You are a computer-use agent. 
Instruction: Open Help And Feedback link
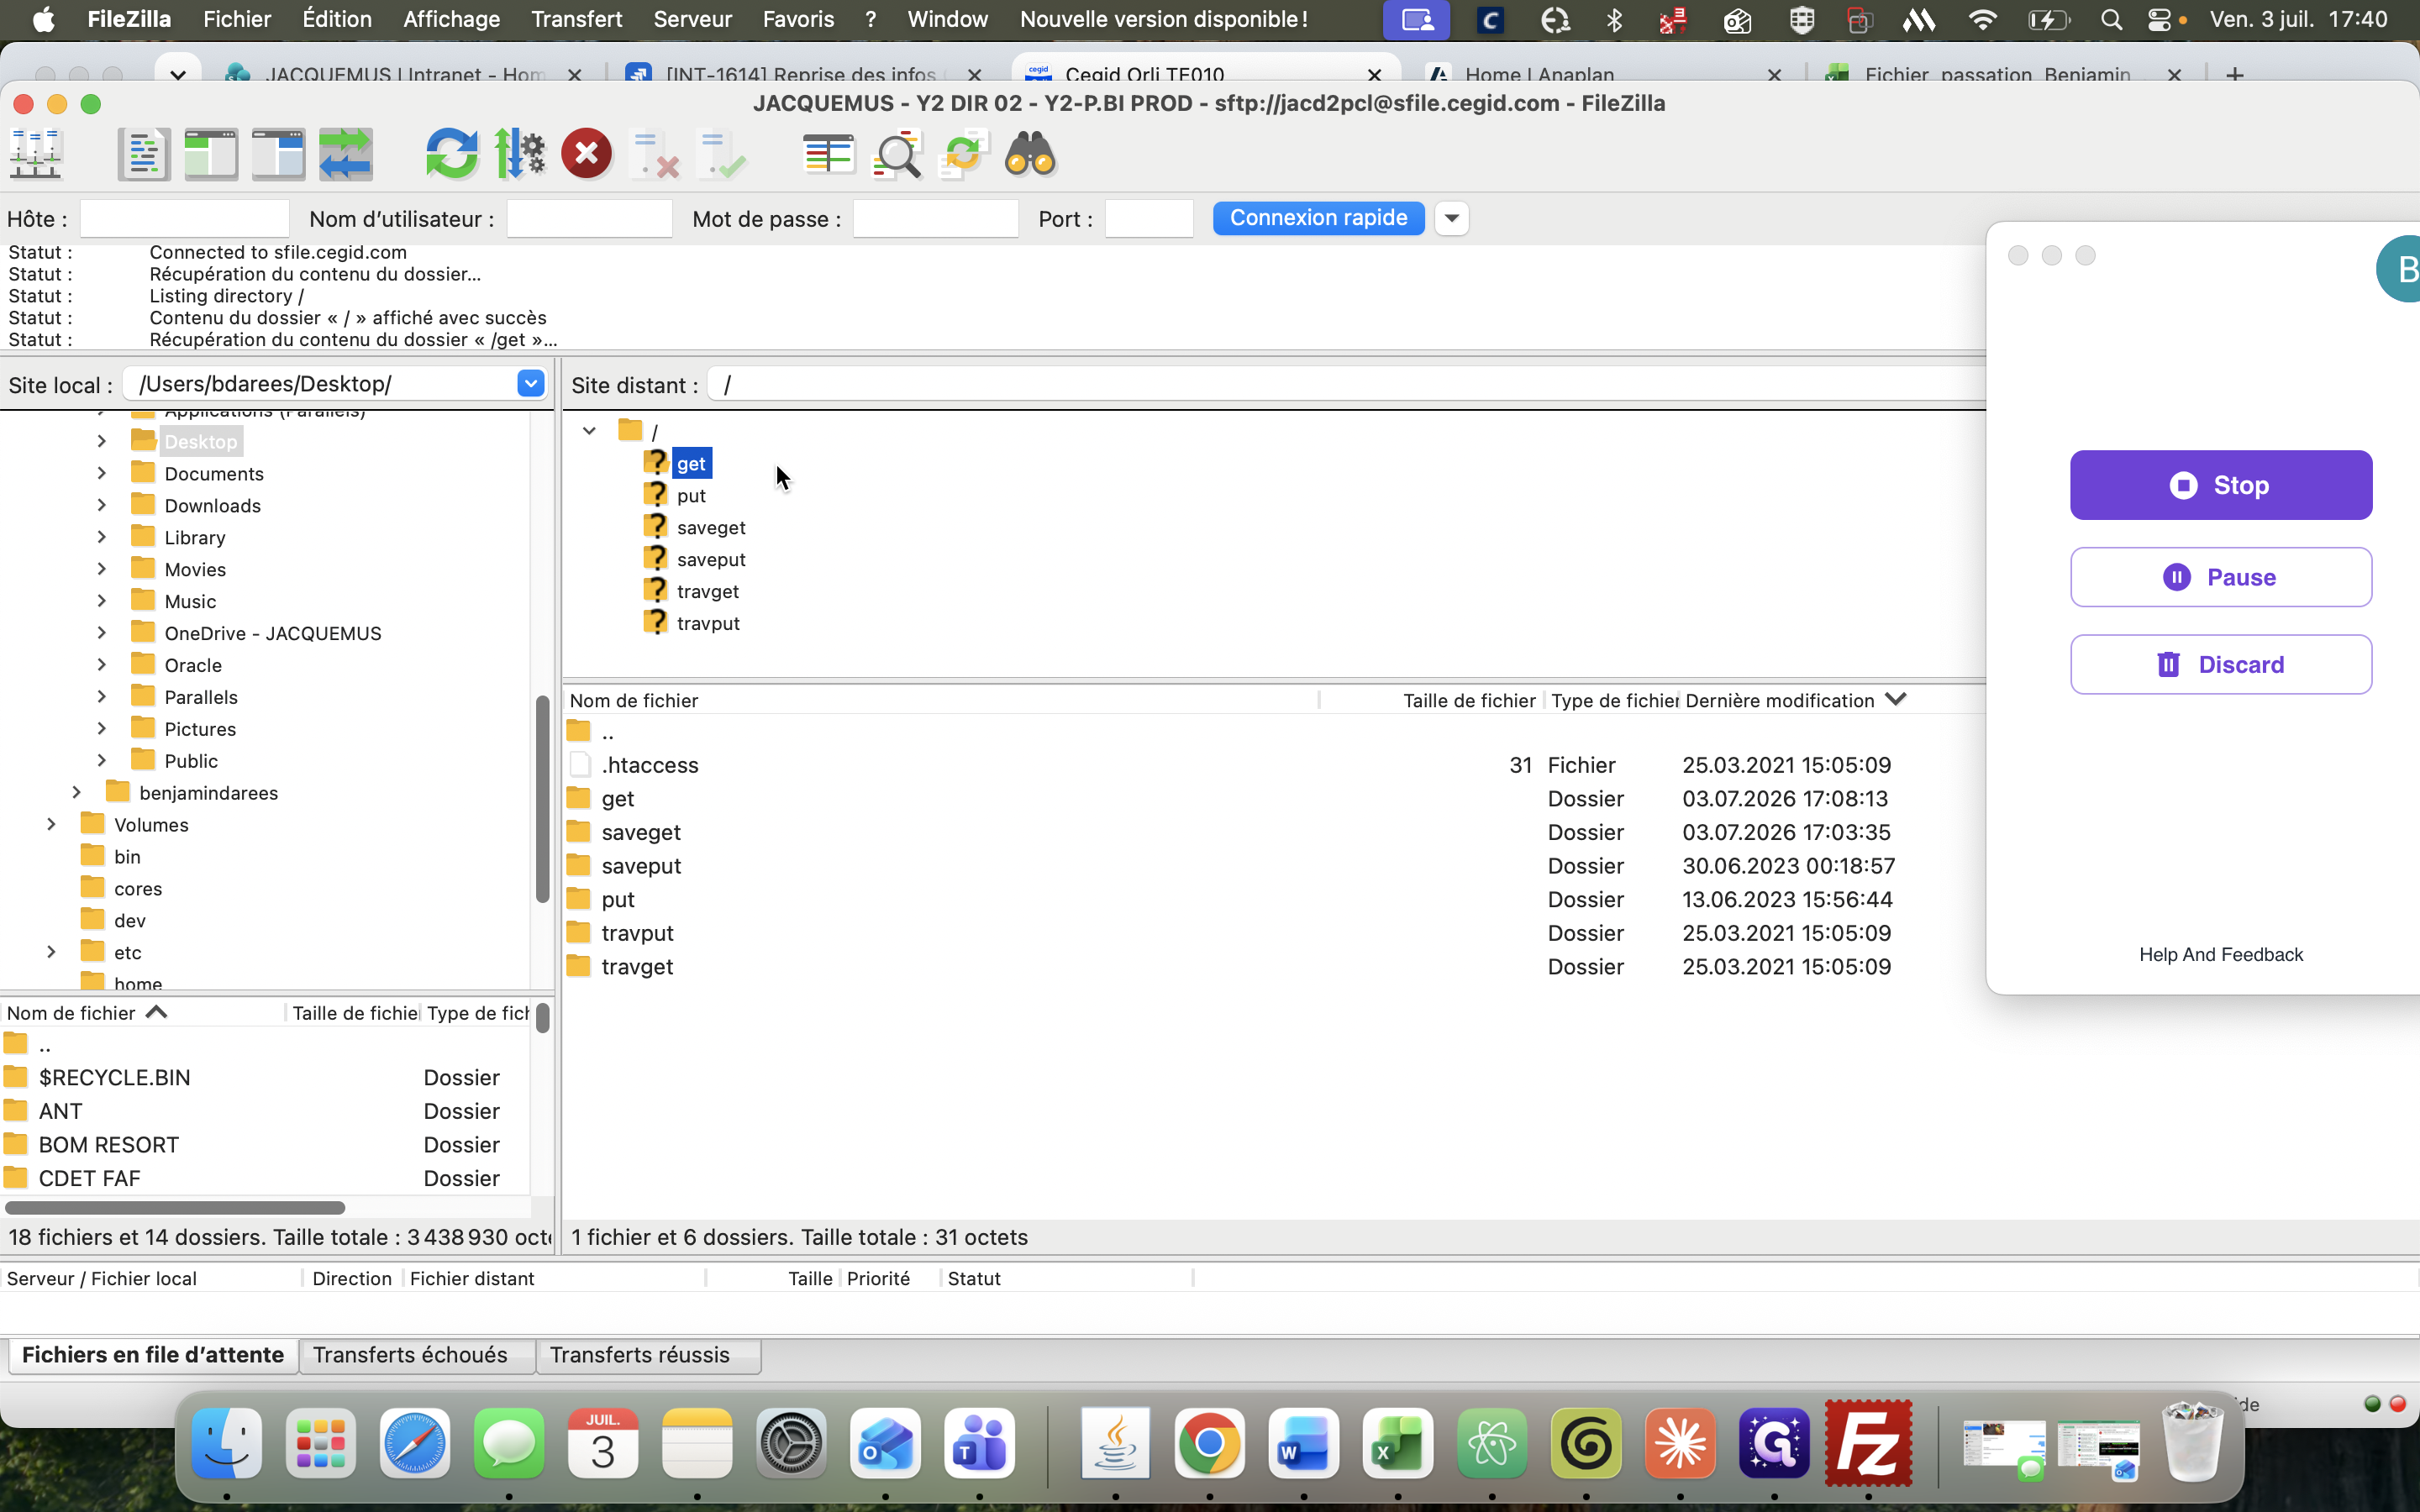[x=2221, y=954]
